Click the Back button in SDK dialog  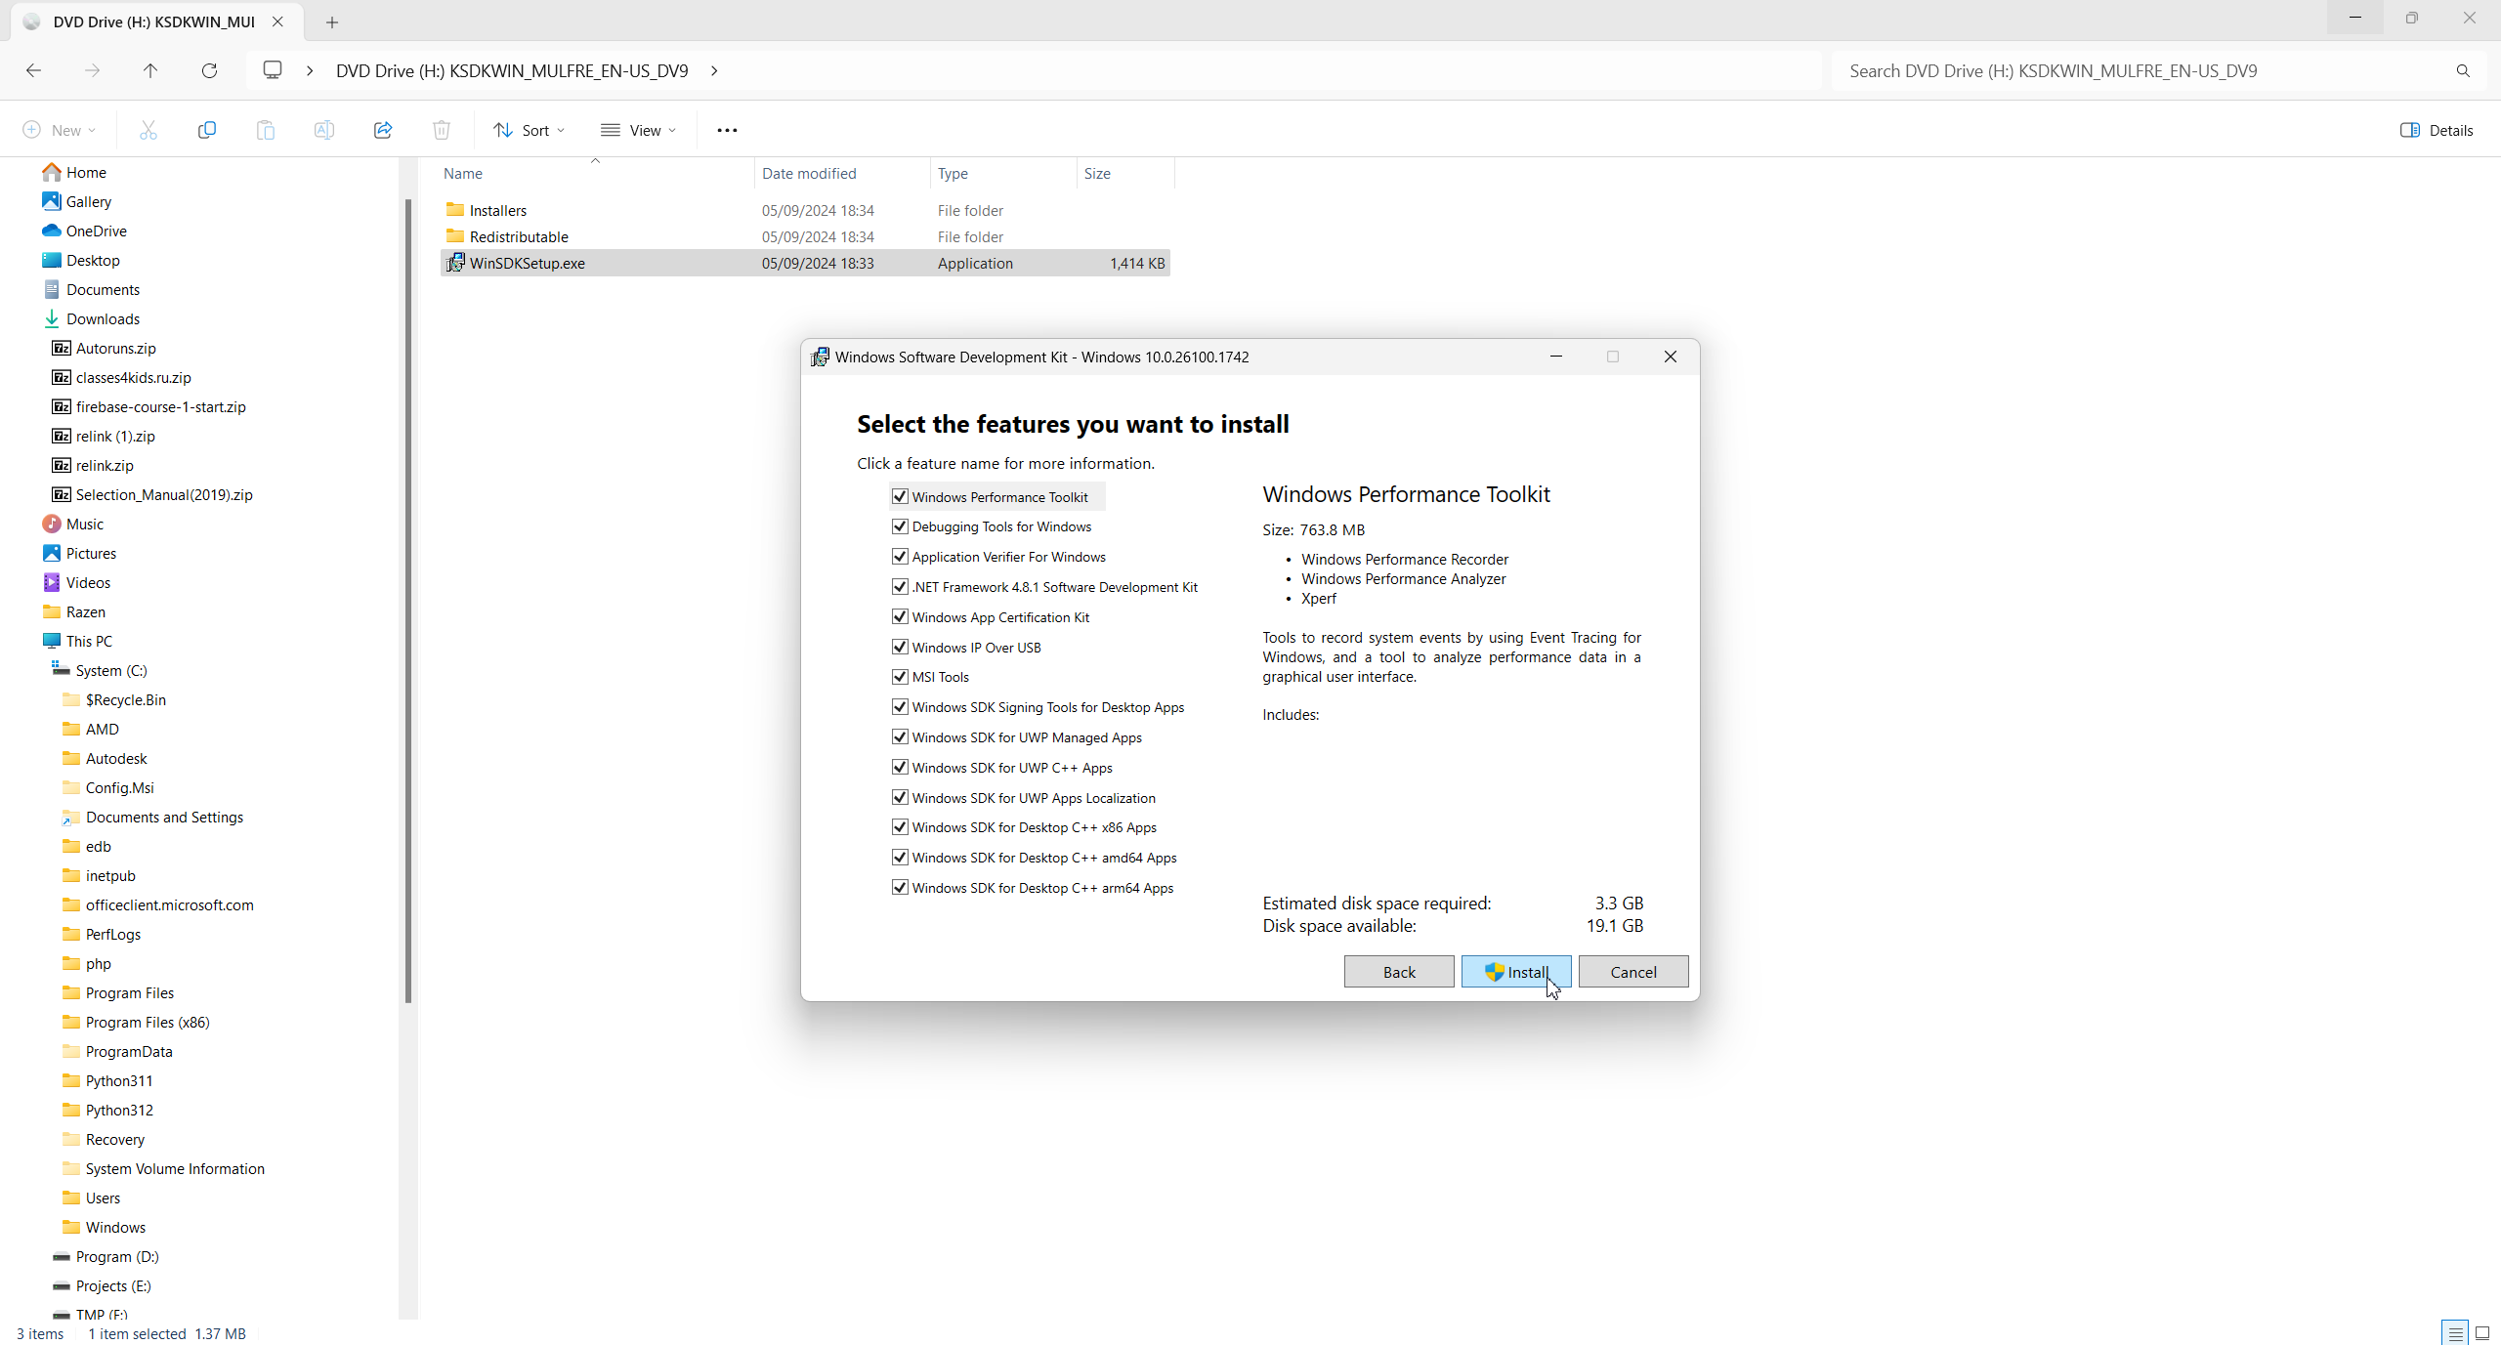[x=1399, y=972]
